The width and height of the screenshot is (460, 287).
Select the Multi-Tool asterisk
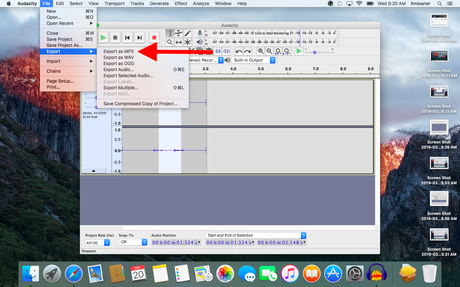coord(188,42)
